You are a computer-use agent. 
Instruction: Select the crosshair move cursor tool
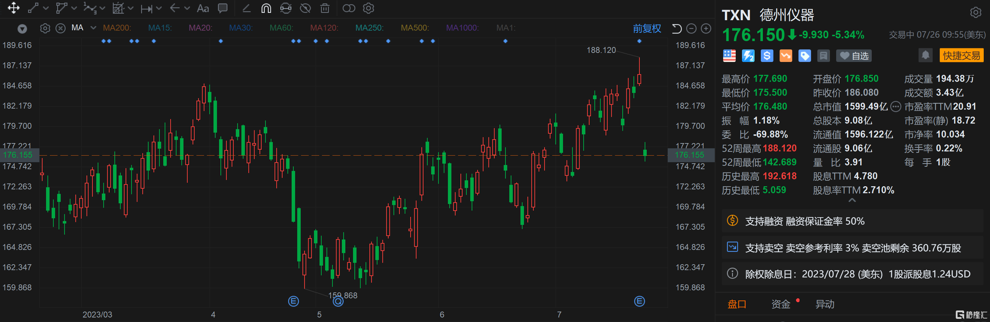click(x=14, y=8)
